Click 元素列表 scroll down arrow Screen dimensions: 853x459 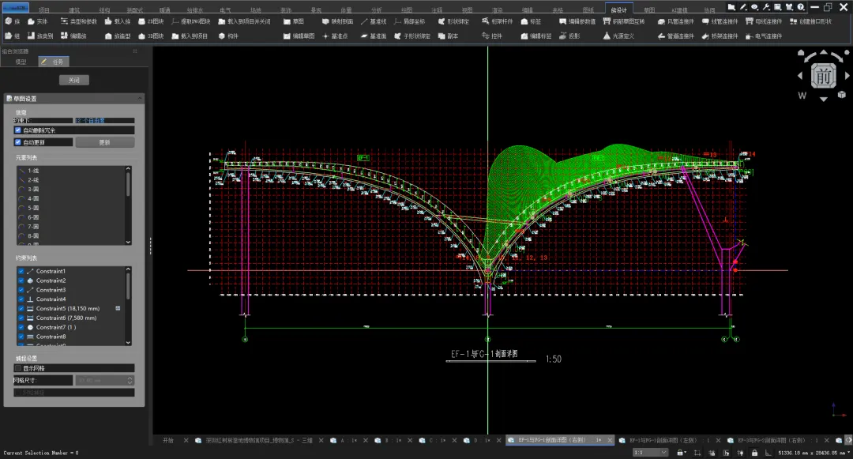pyautogui.click(x=129, y=242)
